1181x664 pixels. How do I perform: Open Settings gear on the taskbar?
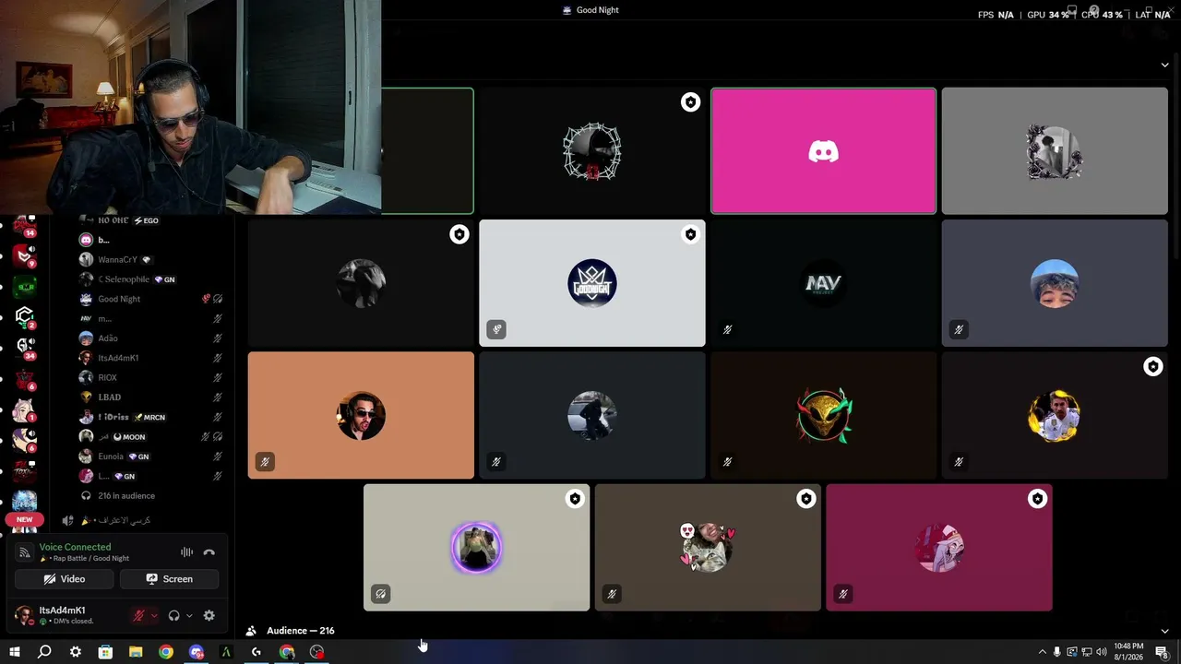[76, 652]
